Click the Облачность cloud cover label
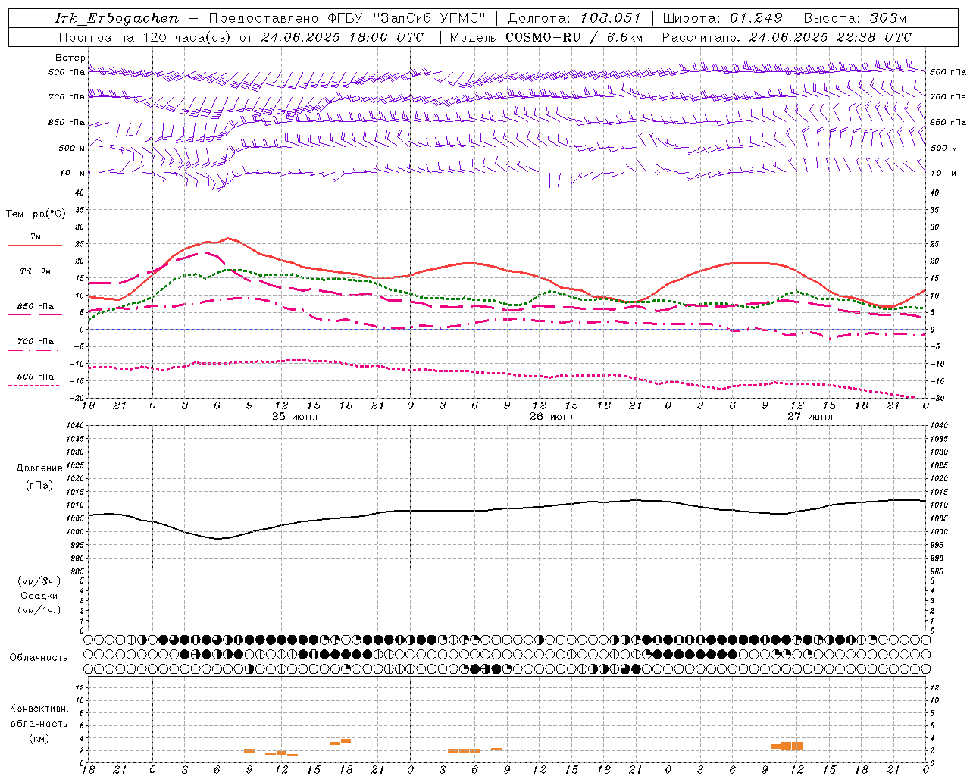Viewport: 970px width, 776px height. tap(39, 657)
